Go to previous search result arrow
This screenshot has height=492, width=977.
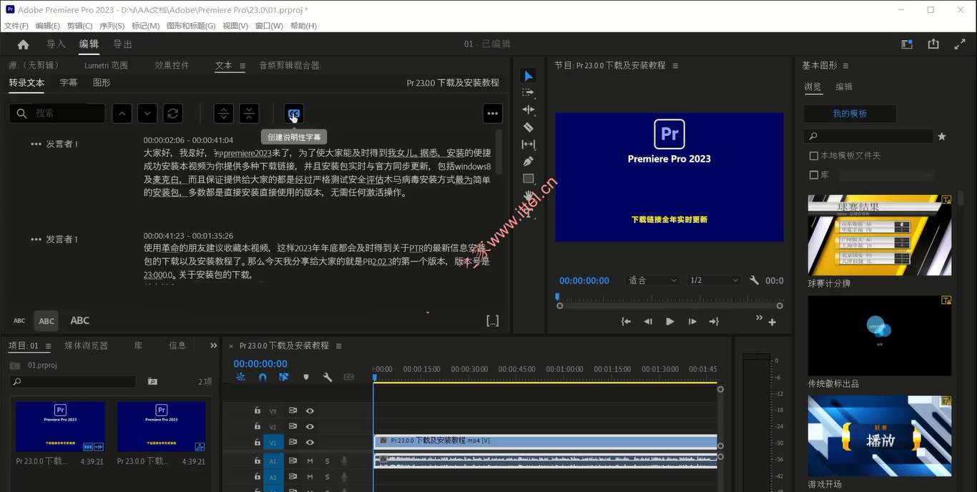tap(122, 113)
